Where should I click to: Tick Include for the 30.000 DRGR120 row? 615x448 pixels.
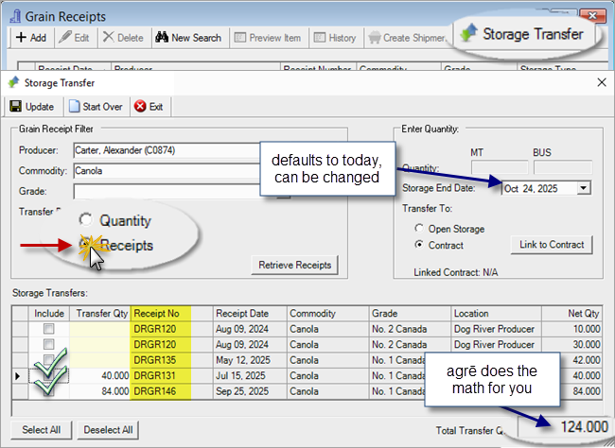click(x=48, y=344)
